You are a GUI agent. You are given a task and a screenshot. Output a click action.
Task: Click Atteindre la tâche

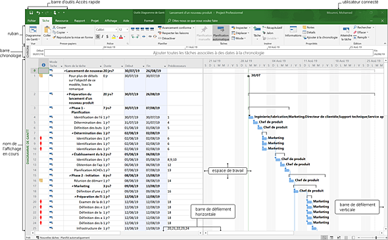click(x=346, y=34)
